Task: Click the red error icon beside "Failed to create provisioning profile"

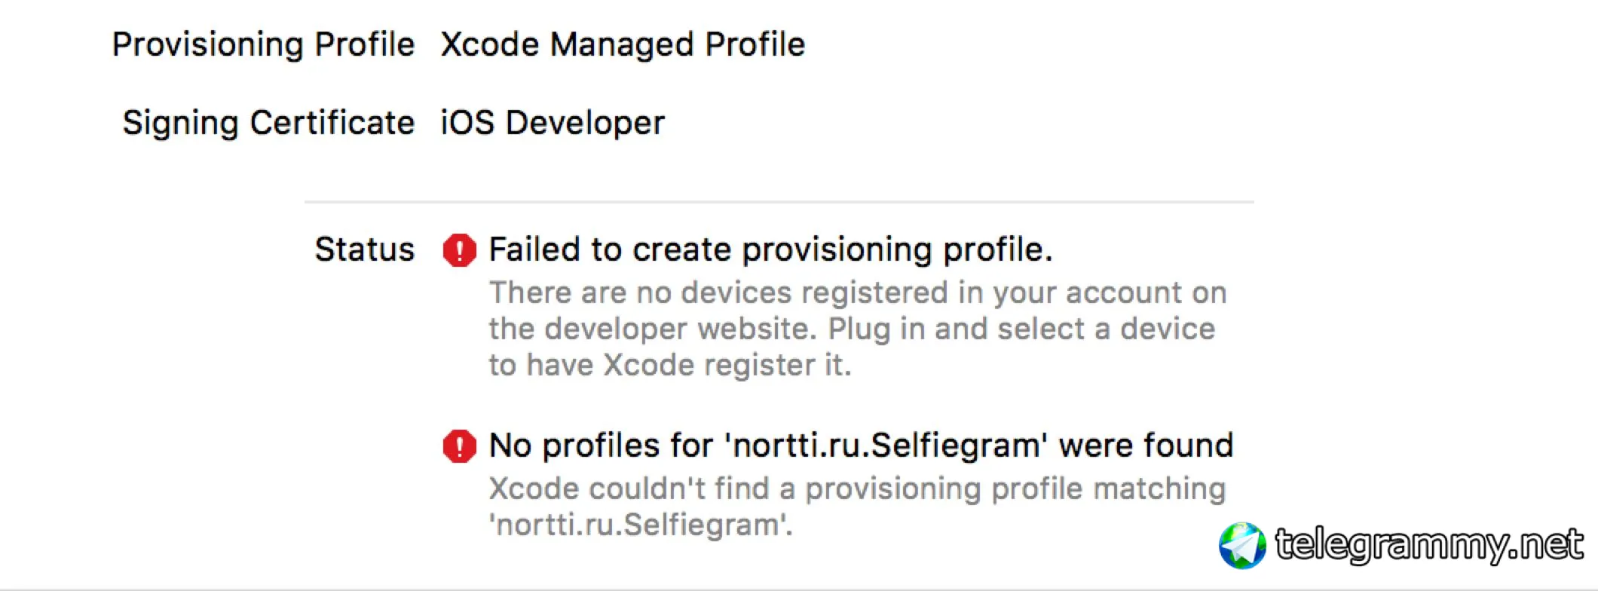Action: tap(459, 250)
